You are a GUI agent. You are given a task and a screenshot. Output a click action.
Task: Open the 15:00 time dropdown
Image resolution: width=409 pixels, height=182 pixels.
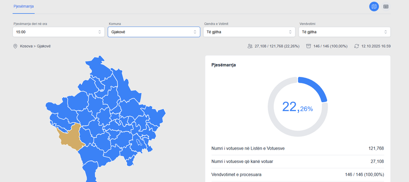58,32
